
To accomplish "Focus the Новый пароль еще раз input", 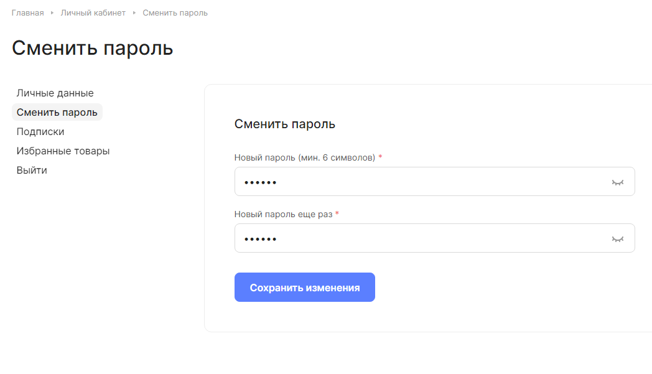I will (x=434, y=238).
